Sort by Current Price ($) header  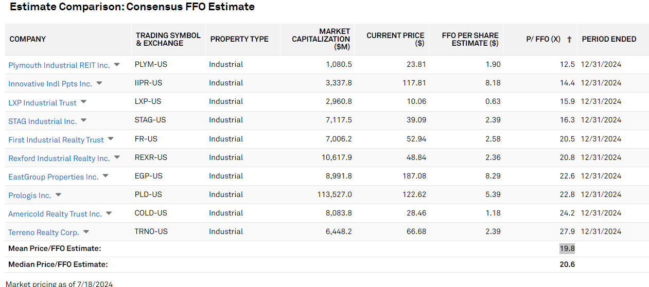(395, 39)
